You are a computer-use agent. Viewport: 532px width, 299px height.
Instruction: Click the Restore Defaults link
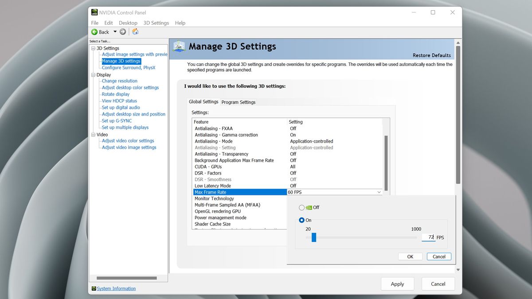point(431,55)
